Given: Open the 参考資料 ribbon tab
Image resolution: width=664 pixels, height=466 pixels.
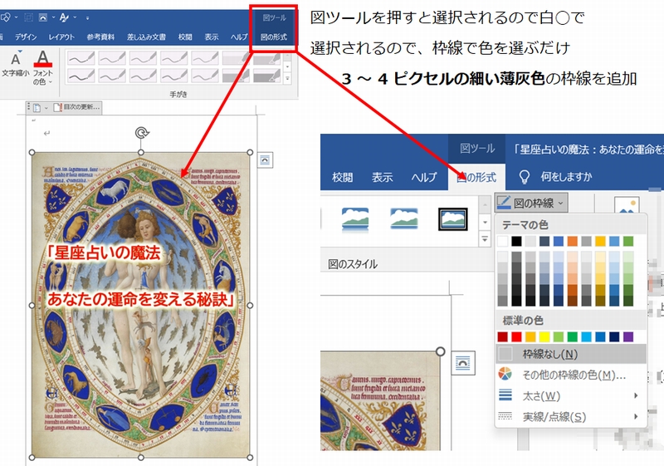Looking at the screenshot, I should [100, 37].
